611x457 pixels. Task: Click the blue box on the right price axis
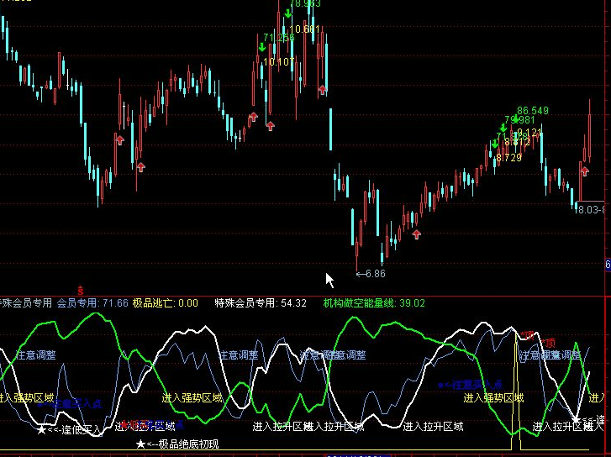pos(608,265)
